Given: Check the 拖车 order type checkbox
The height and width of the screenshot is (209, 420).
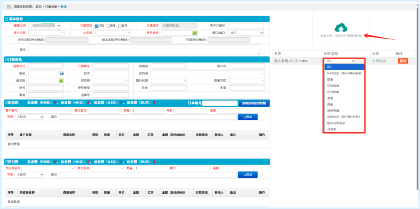Looking at the screenshot, I should click(x=108, y=26).
